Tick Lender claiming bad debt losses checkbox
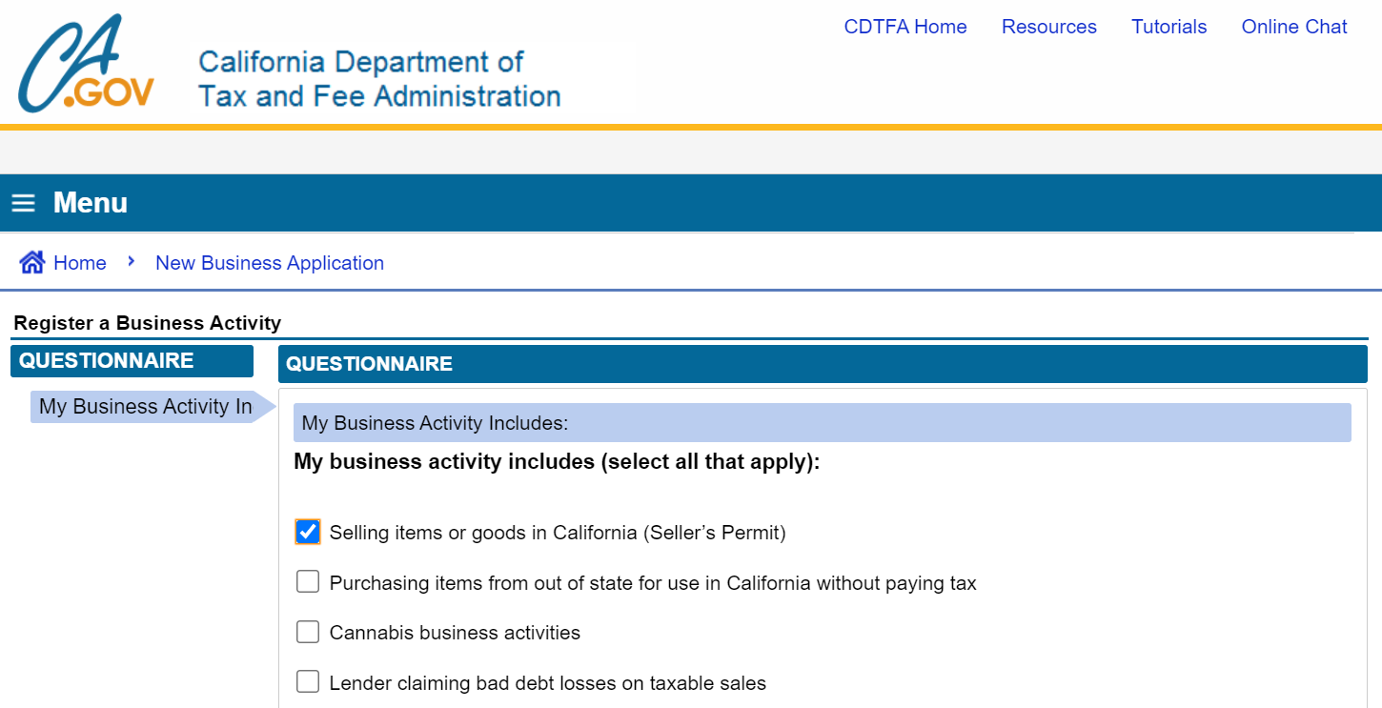This screenshot has width=1382, height=708. [308, 681]
